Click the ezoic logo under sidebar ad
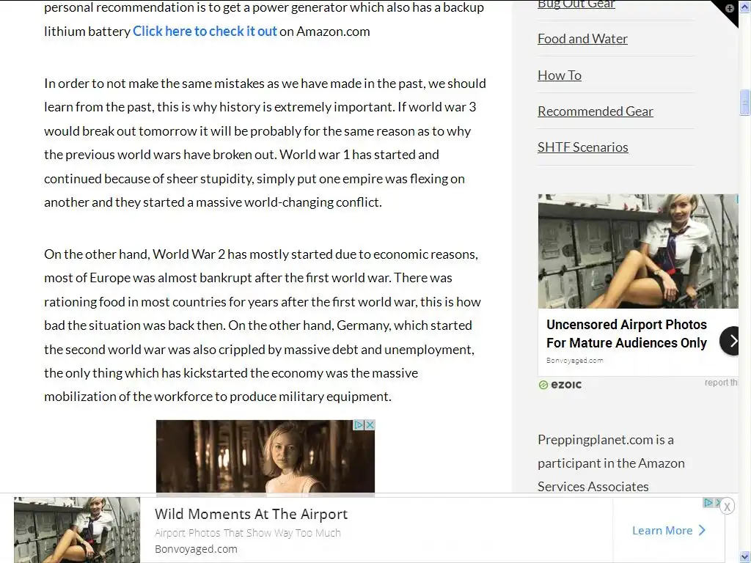The width and height of the screenshot is (751, 563). coord(560,385)
